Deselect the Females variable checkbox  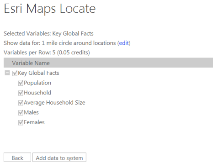click(21, 122)
